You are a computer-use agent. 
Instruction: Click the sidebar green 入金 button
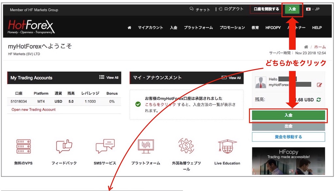289,115
